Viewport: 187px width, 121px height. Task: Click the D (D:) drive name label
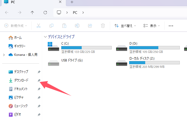coord(133,44)
